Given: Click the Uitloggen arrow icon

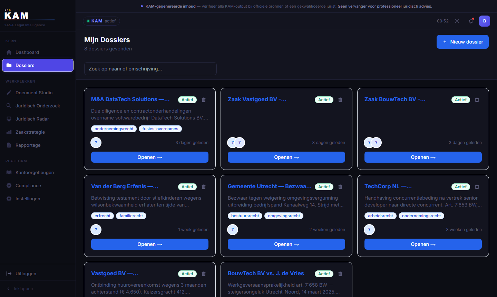Looking at the screenshot, I should coord(9,274).
